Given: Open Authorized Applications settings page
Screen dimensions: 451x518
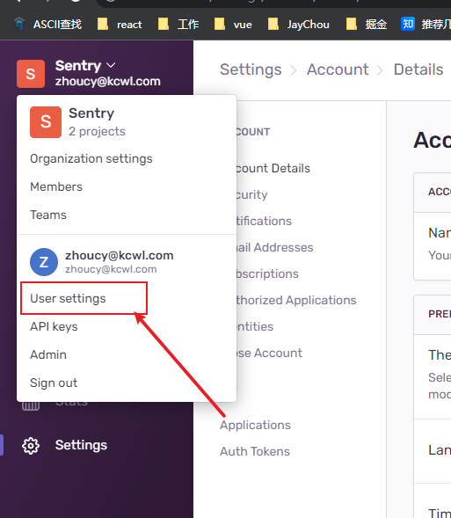Looking at the screenshot, I should coord(295,300).
